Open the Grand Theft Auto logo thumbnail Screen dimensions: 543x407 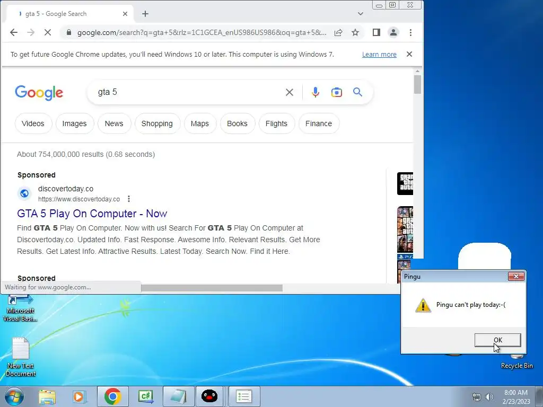coord(405,183)
